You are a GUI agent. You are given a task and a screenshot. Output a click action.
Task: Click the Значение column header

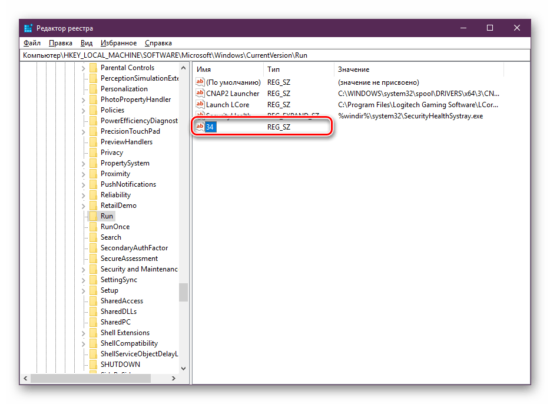pyautogui.click(x=418, y=69)
